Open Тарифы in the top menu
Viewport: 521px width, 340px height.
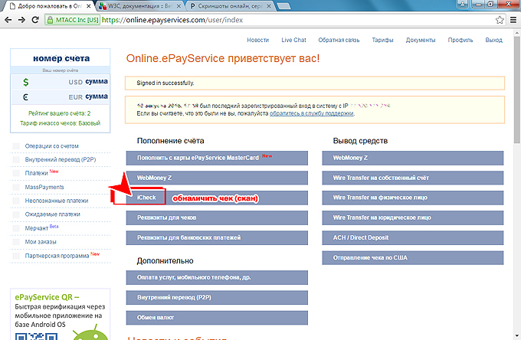tap(382, 40)
